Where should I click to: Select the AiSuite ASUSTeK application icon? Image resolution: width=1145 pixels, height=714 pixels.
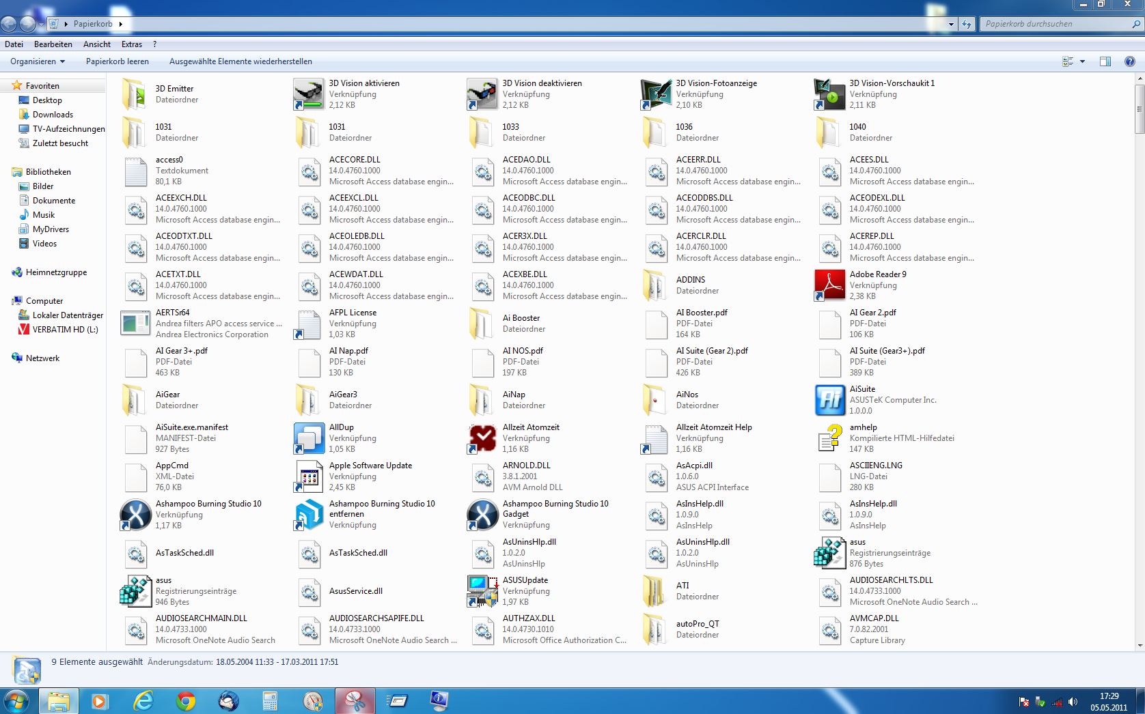tap(829, 400)
